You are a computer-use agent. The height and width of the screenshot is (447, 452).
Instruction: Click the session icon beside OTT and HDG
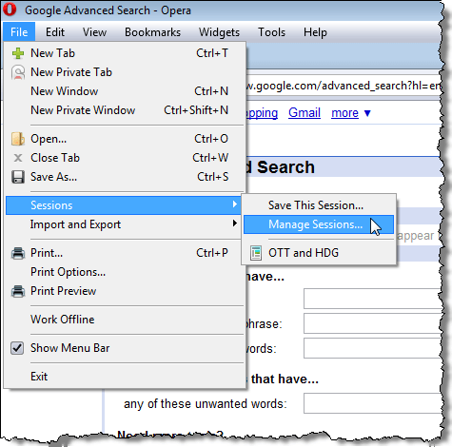pyautogui.click(x=256, y=253)
